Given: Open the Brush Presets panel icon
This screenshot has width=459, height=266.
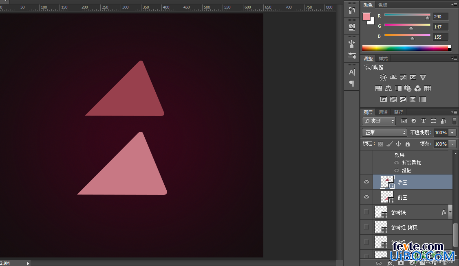Looking at the screenshot, I should click(x=352, y=44).
